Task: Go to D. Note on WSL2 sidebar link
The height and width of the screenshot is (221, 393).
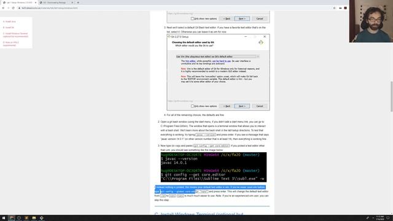Action: 11,44
